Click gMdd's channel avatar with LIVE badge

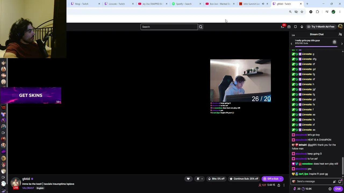point(16,183)
